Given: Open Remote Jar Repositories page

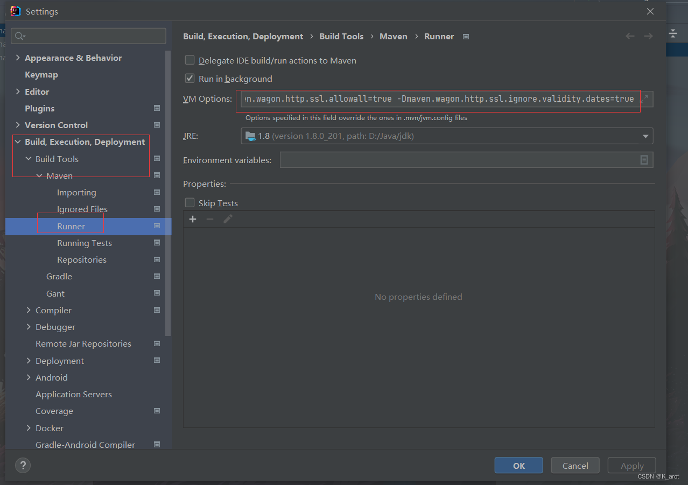Looking at the screenshot, I should click(83, 343).
